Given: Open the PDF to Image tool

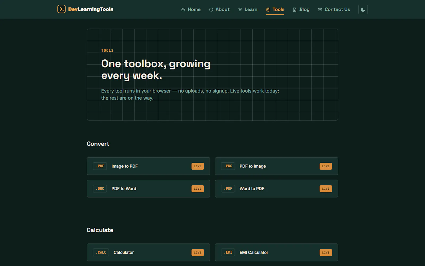Looking at the screenshot, I should coord(276,166).
